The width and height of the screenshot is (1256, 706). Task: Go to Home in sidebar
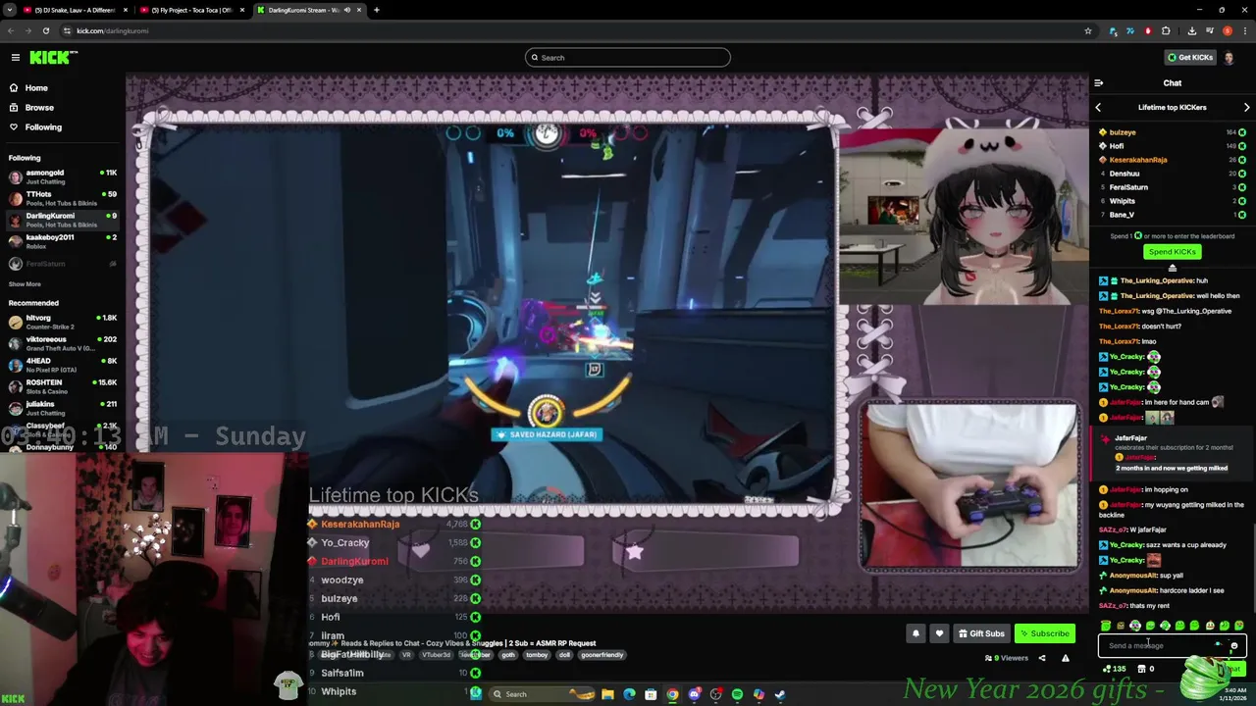(x=36, y=88)
